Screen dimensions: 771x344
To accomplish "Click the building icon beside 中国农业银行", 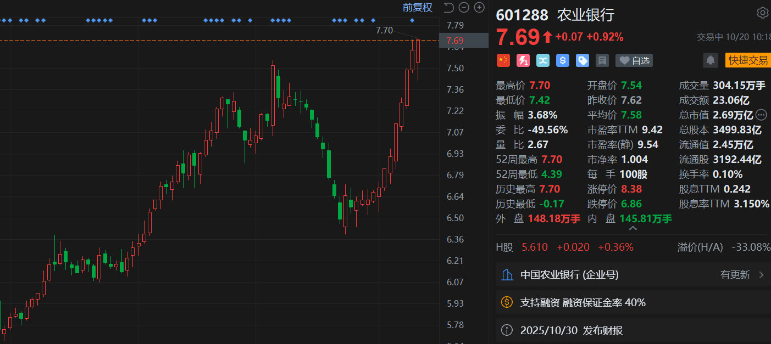I will pyautogui.click(x=507, y=275).
